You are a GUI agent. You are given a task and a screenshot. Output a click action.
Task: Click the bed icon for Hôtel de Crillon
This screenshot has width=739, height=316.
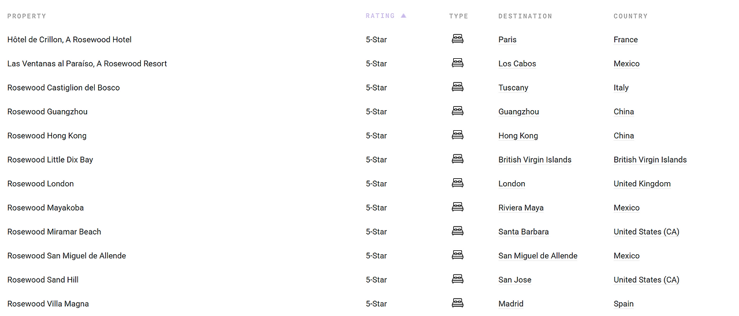tap(457, 39)
